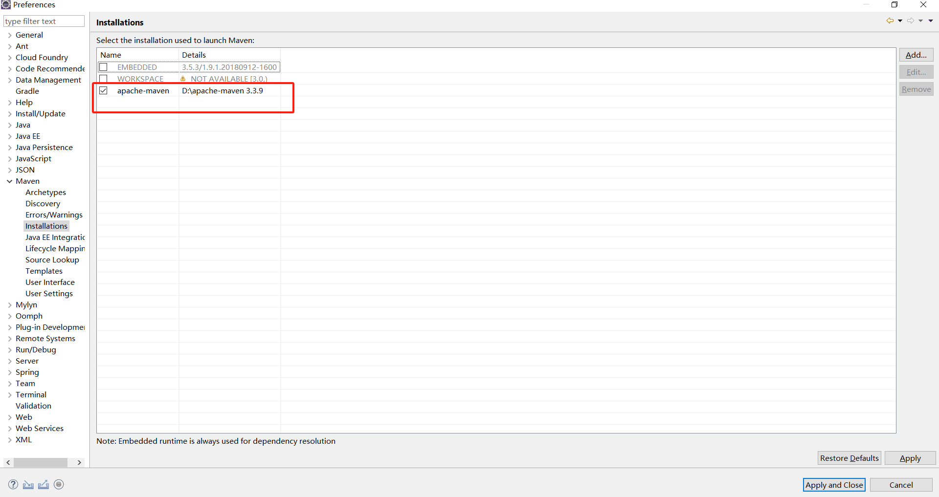
Task: Click the Add... button
Action: 916,55
